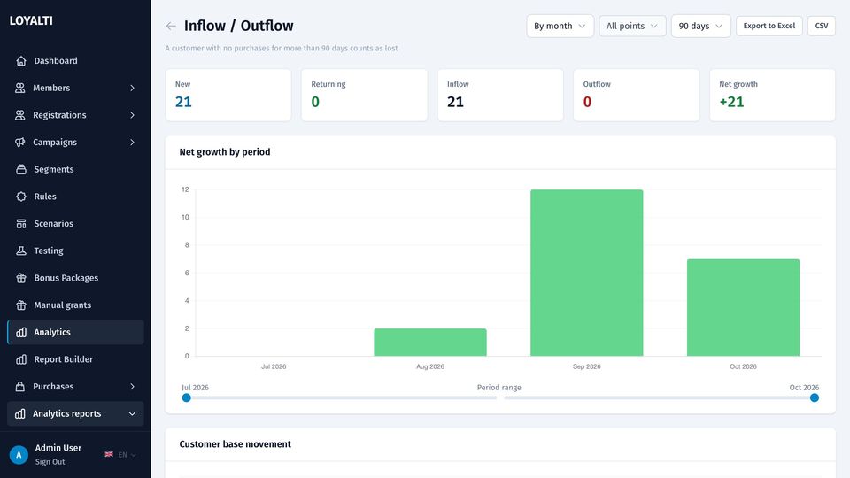Open Report Builder in the sidebar
Viewport: 850px width, 478px height.
point(75,359)
